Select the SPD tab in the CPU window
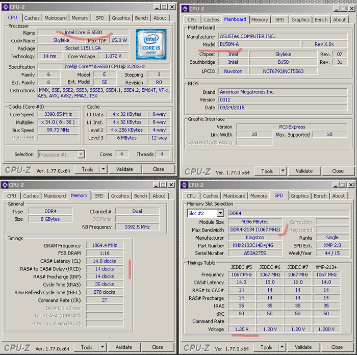Image resolution: width=357 pixels, height=355 pixels. (100, 18)
